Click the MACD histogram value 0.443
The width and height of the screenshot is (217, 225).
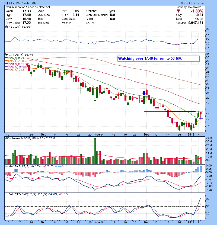coord(59,166)
